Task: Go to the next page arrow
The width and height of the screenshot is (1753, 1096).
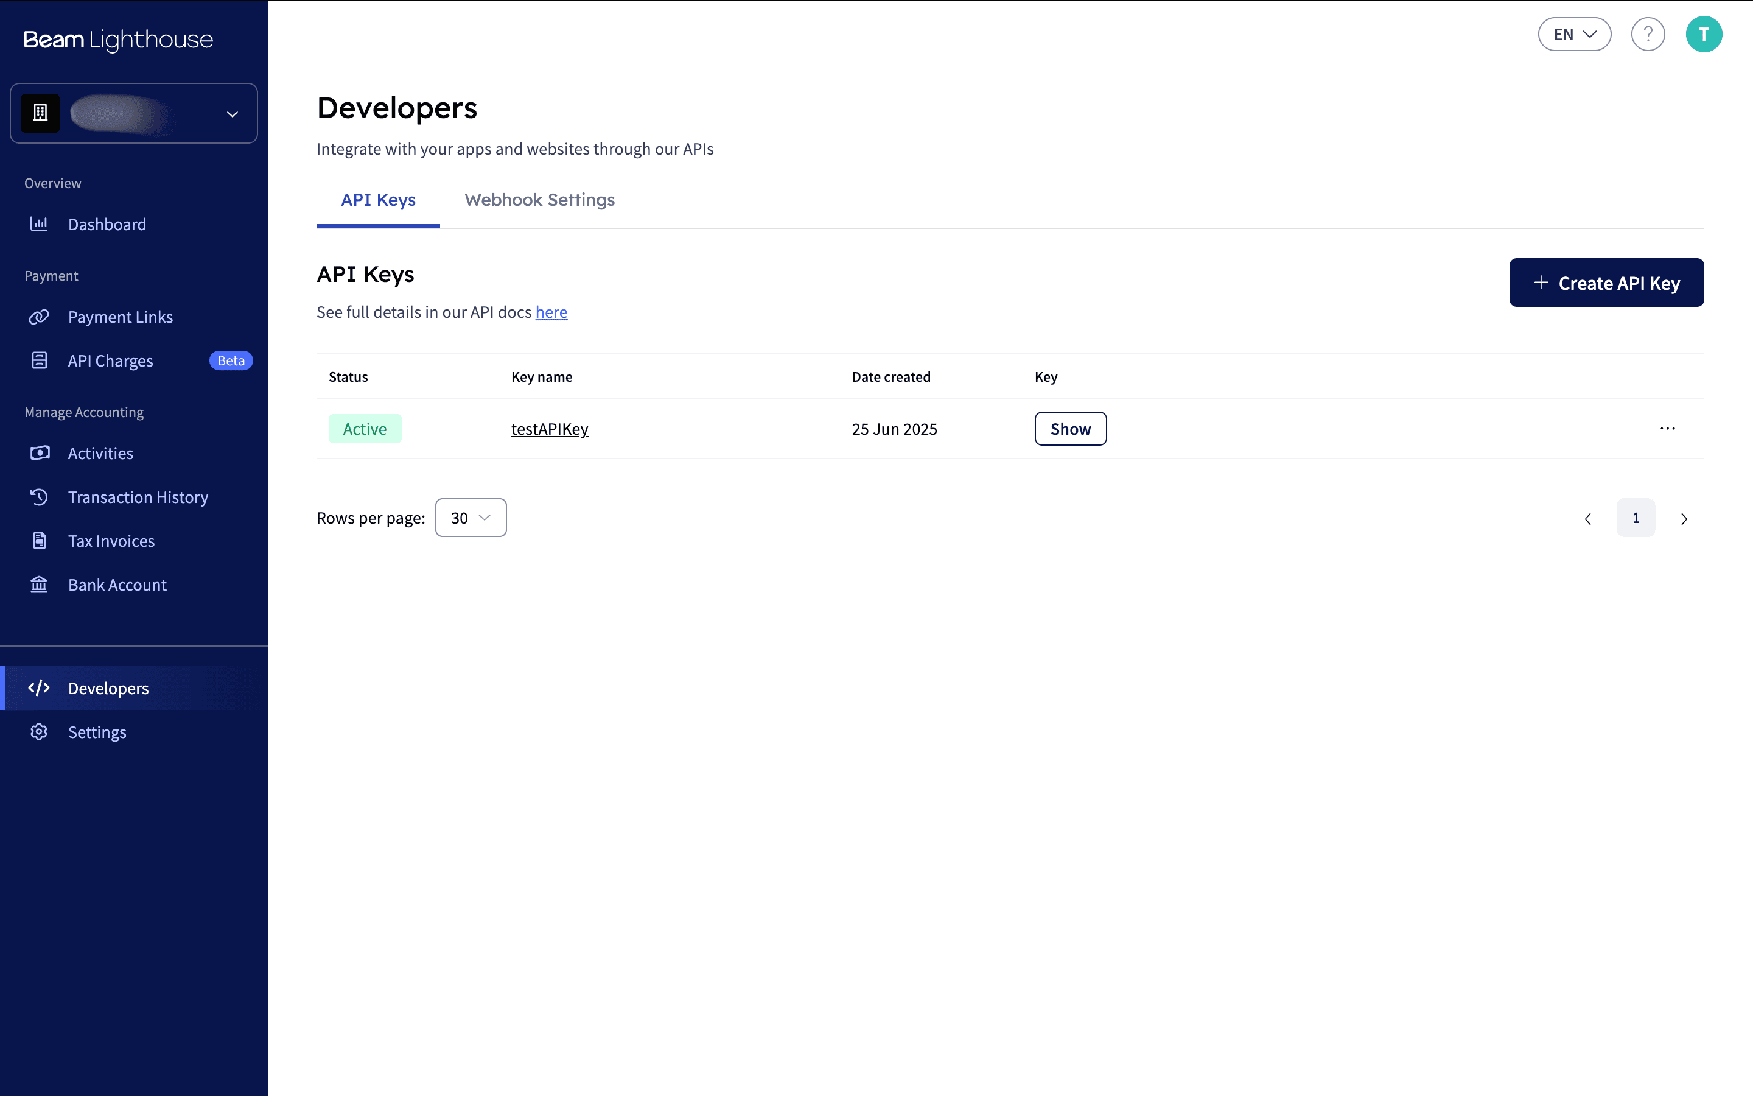Action: tap(1684, 518)
